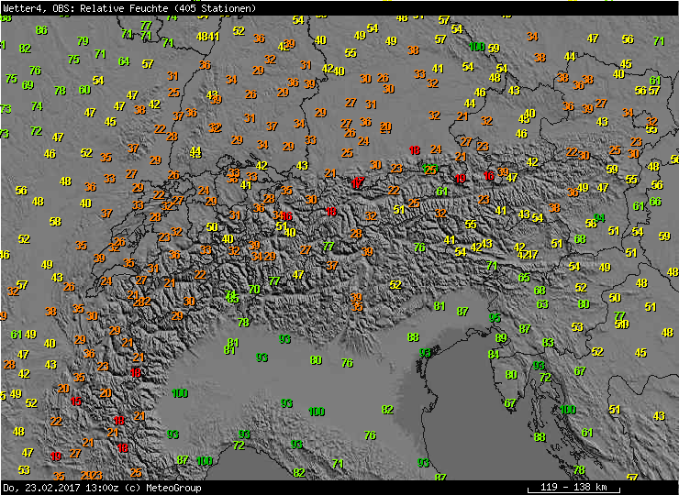Select the green station value 79
The height and width of the screenshot is (495, 679).
(83, 41)
